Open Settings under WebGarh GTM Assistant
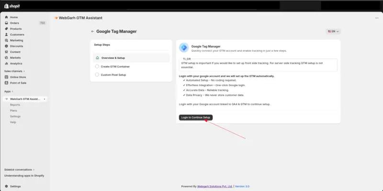The image size is (383, 191). 15,116
